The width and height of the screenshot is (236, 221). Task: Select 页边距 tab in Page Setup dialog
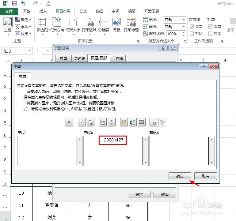pos(79,58)
